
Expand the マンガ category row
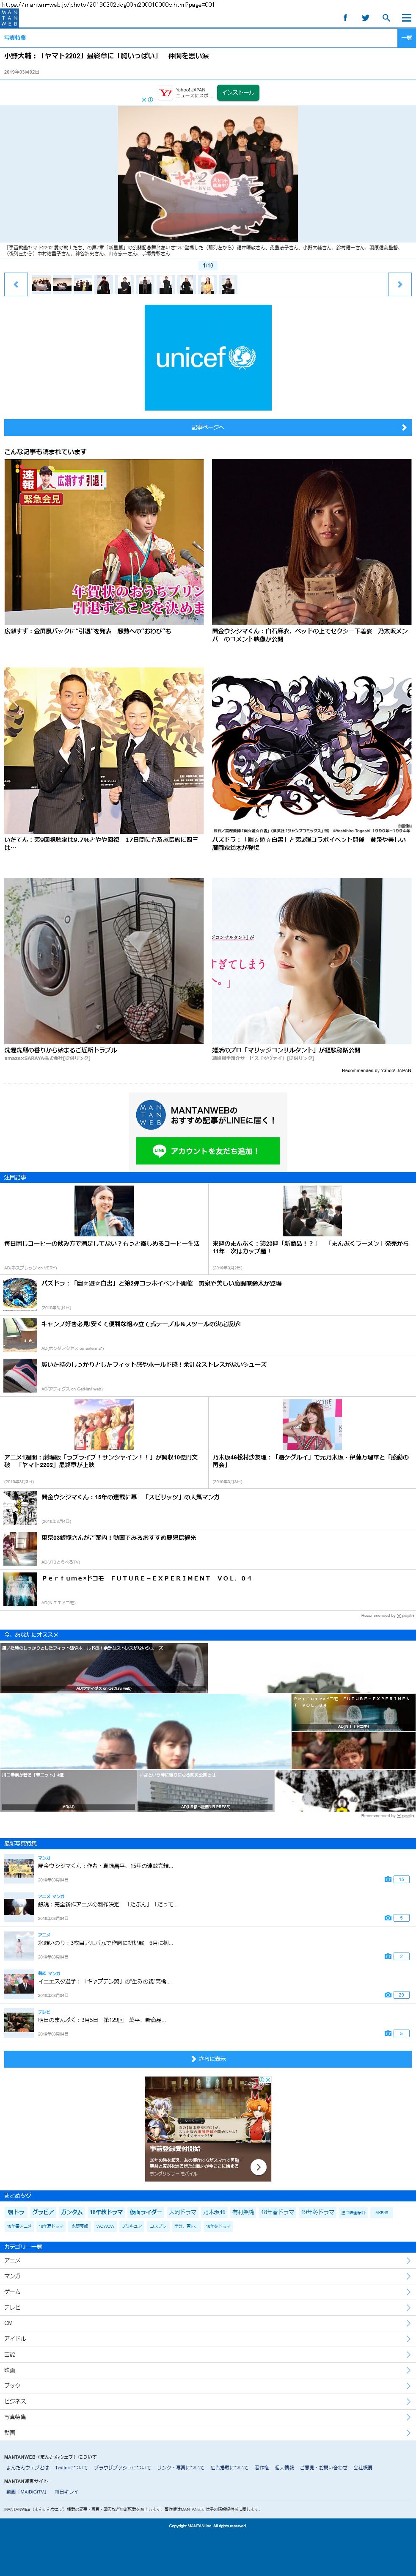click(208, 2276)
